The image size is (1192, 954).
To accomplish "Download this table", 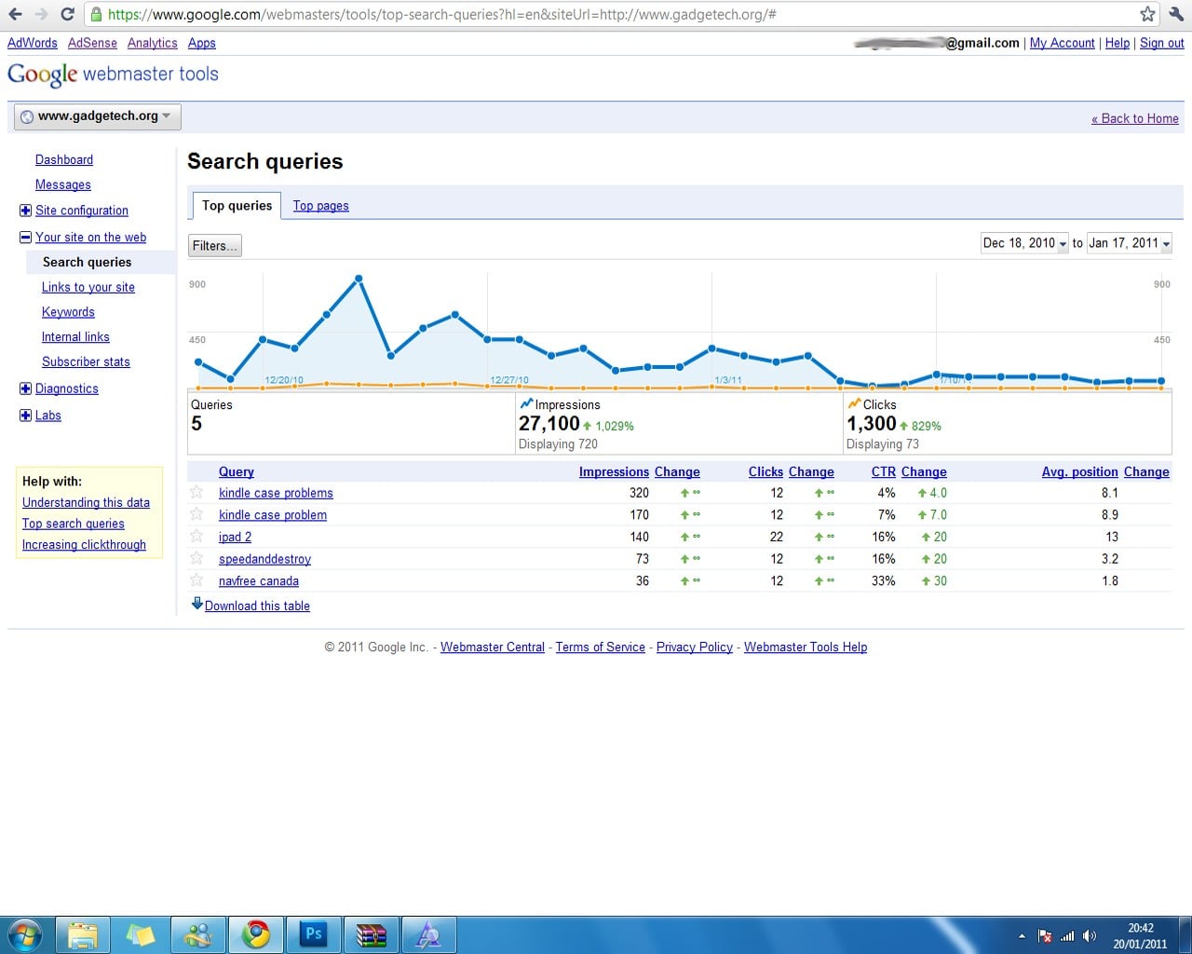I will (257, 606).
